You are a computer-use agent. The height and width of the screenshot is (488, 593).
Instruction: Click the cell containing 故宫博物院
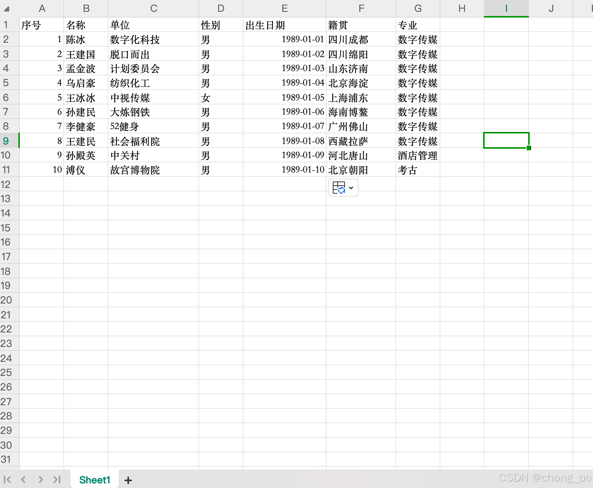pos(135,170)
